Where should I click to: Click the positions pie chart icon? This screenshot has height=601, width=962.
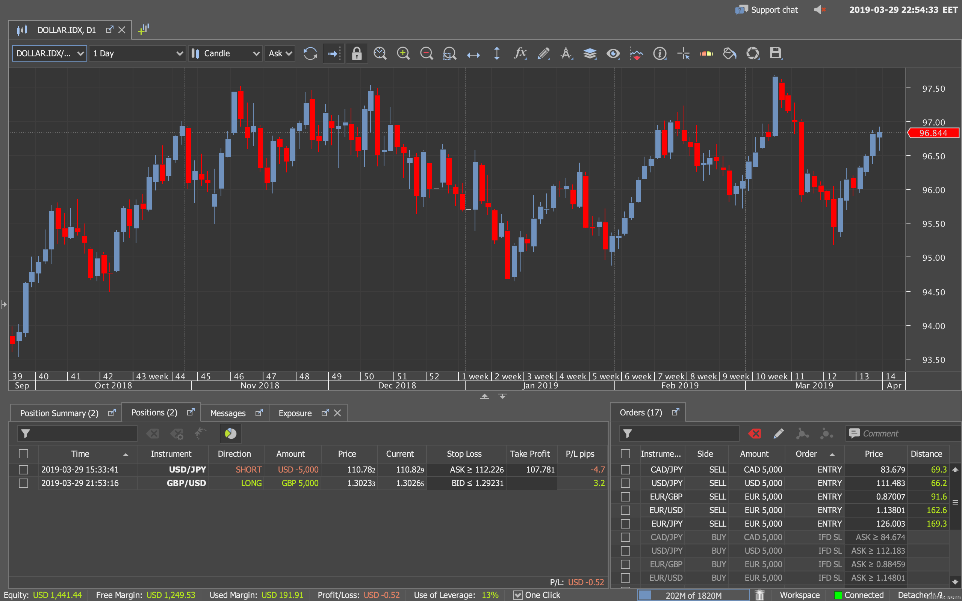pyautogui.click(x=231, y=433)
